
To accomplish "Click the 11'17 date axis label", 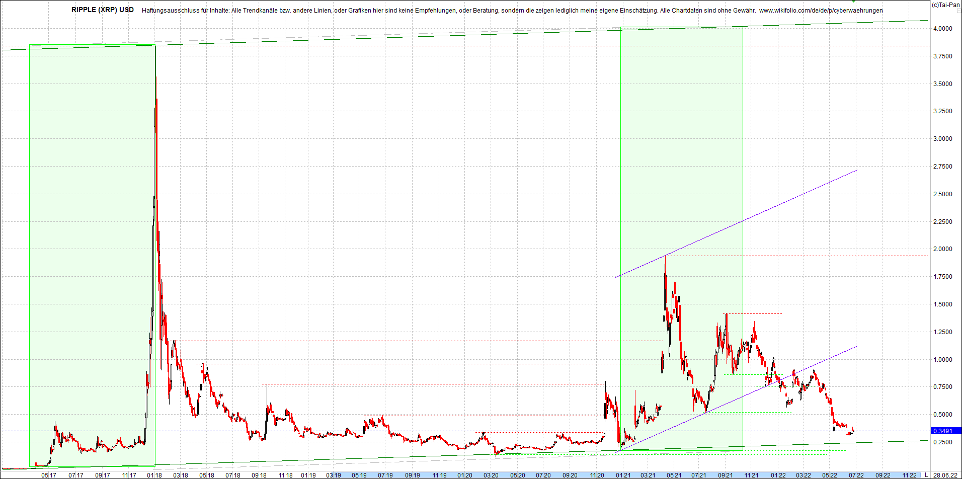I will coord(129,475).
